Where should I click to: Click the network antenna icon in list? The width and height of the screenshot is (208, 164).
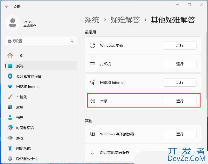92,83
